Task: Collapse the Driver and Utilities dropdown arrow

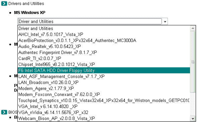Action: click(165, 22)
